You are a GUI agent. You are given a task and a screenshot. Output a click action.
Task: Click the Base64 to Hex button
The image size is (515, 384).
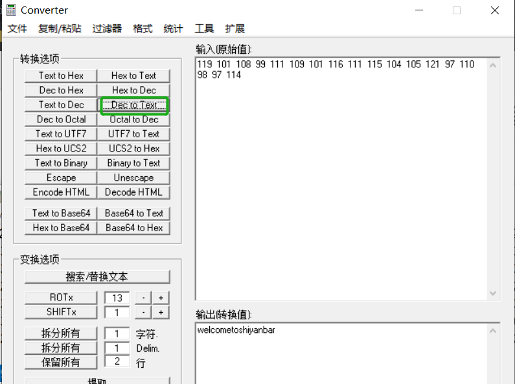(x=133, y=228)
